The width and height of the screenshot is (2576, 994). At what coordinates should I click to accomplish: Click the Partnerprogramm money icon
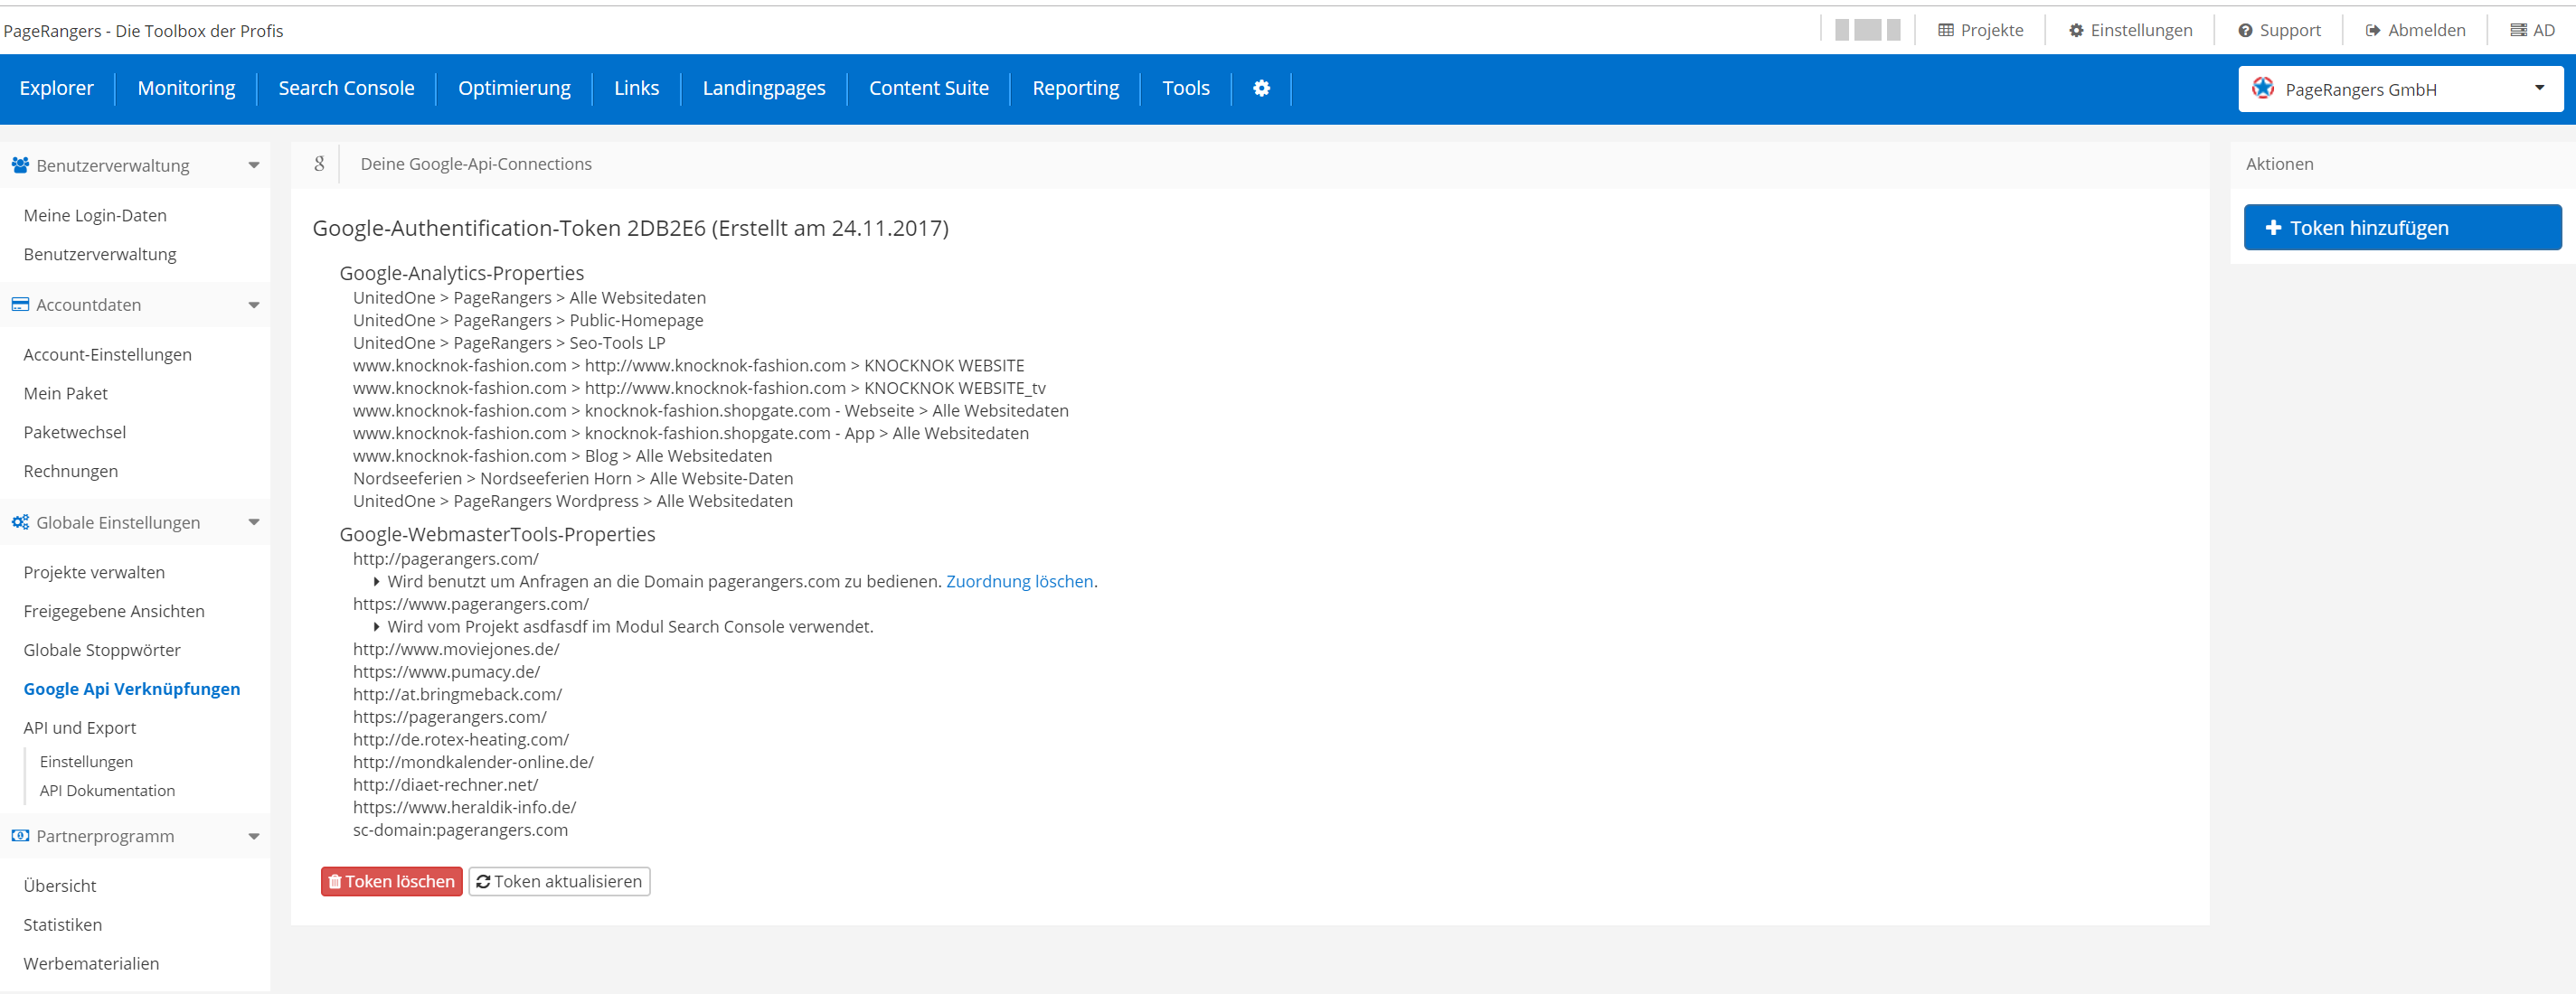tap(20, 836)
